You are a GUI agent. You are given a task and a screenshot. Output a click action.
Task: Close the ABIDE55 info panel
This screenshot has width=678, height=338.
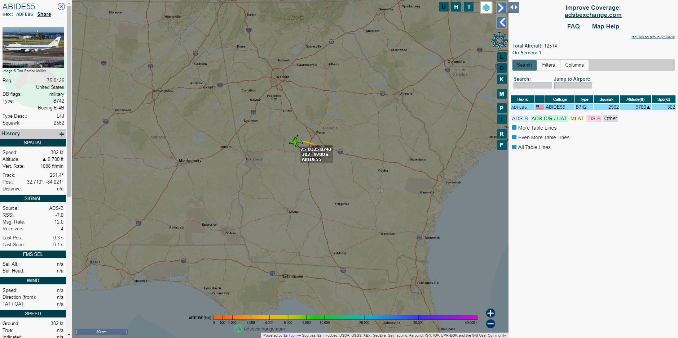tap(61, 6)
